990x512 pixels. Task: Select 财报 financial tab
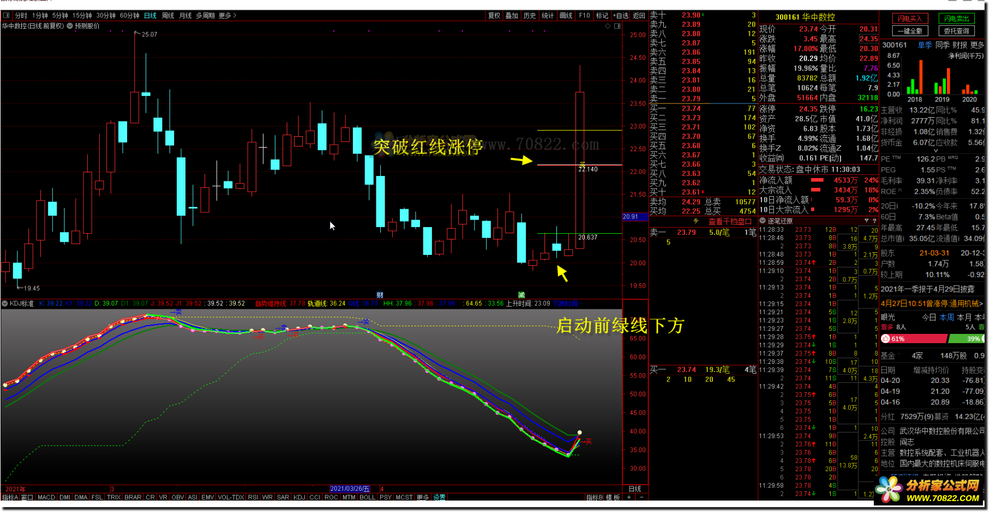pyautogui.click(x=960, y=45)
